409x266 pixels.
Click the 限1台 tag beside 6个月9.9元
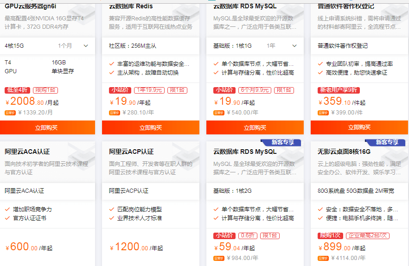[x=284, y=90]
